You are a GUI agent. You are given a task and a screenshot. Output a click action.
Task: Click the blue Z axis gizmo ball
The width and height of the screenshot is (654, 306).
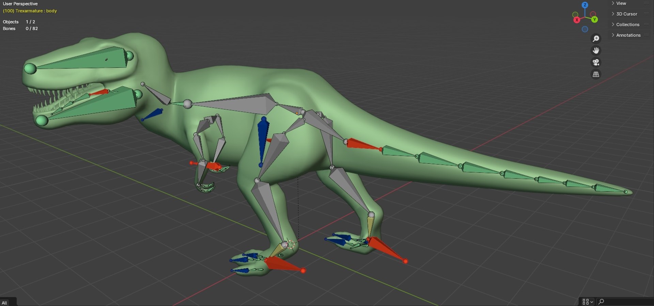point(585,5)
